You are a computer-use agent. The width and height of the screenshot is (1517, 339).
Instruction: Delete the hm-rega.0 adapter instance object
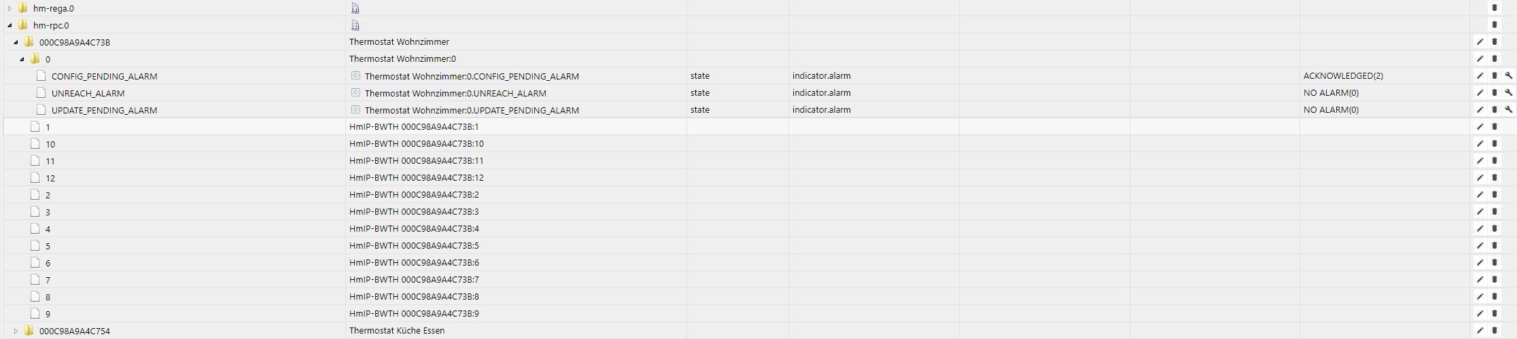[x=1494, y=8]
